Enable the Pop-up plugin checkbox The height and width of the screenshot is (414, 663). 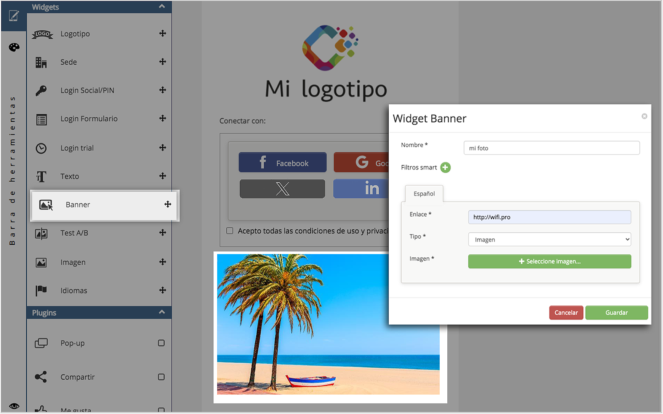point(161,343)
